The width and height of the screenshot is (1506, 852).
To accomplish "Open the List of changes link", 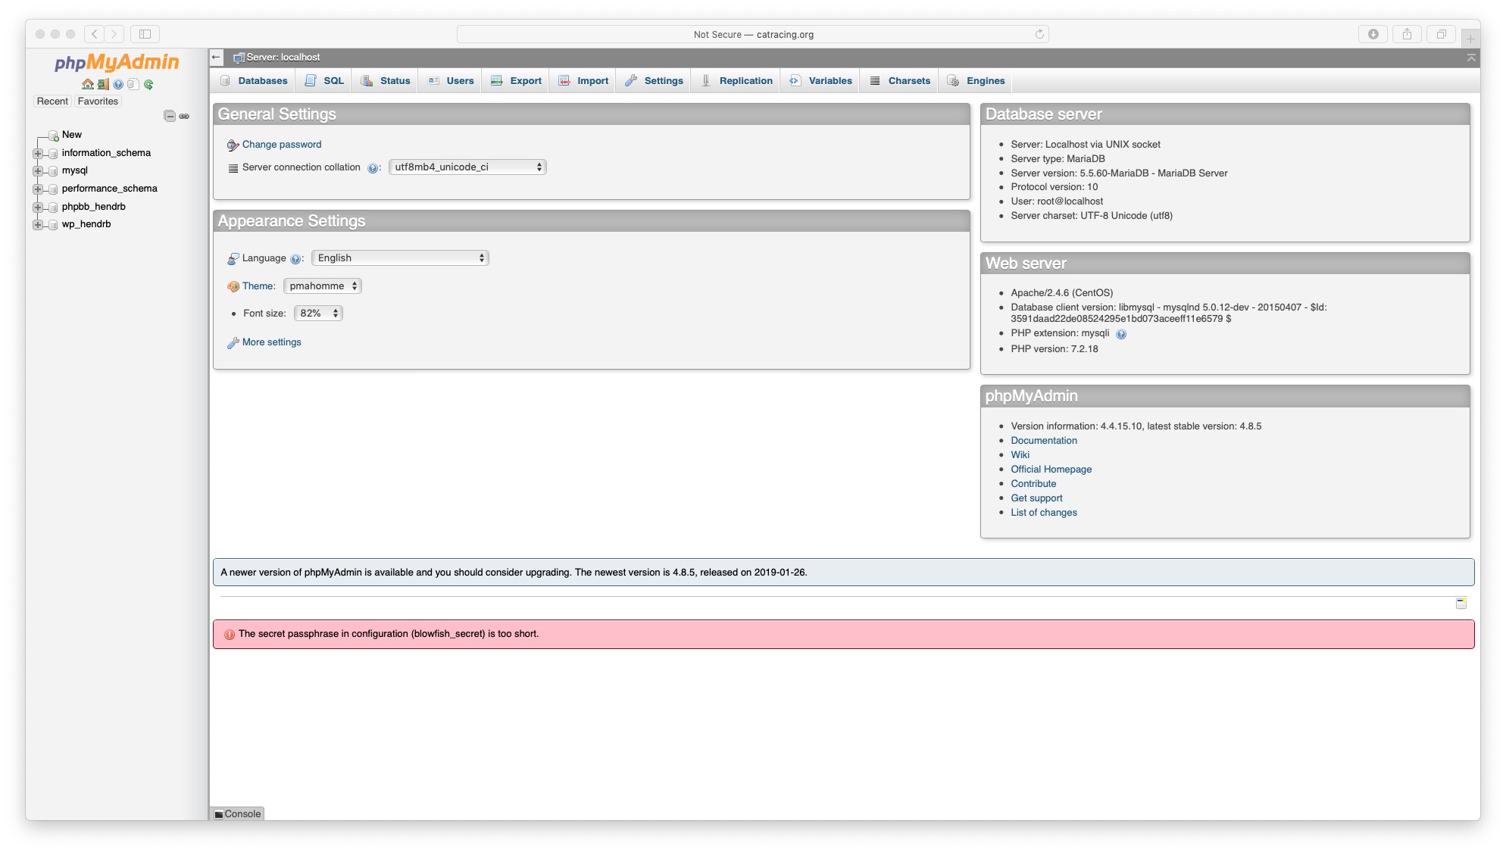I will [1044, 513].
